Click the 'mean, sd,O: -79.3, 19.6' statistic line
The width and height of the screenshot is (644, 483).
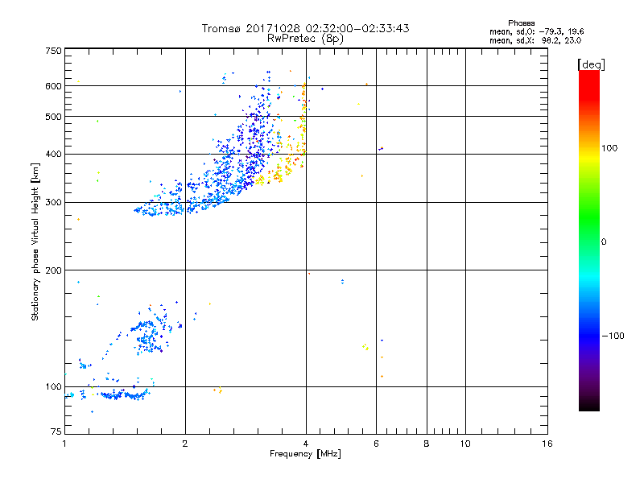pyautogui.click(x=536, y=31)
